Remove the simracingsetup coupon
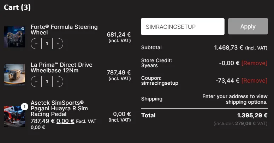The width and height of the screenshot is (274, 143). [x=254, y=80]
